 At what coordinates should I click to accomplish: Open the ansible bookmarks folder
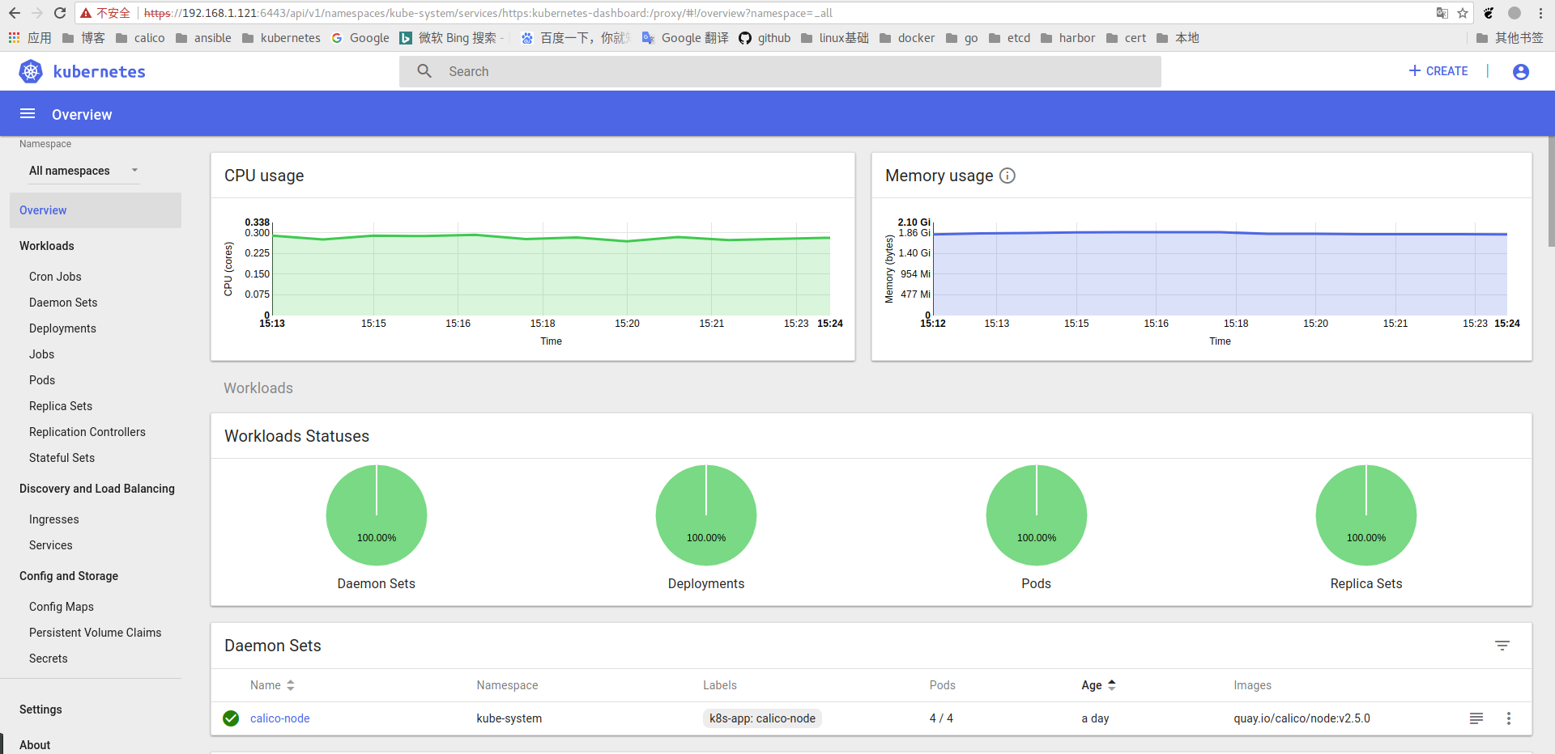203,38
